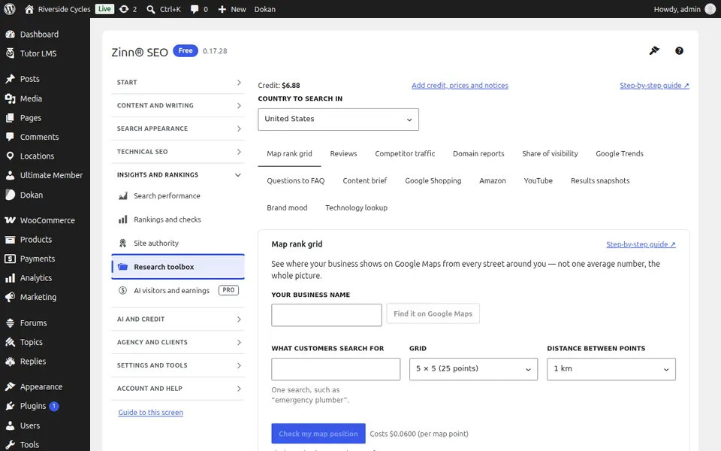Image resolution: width=721 pixels, height=451 pixels.
Task: Open Search performance chart icon item
Action: click(x=122, y=196)
